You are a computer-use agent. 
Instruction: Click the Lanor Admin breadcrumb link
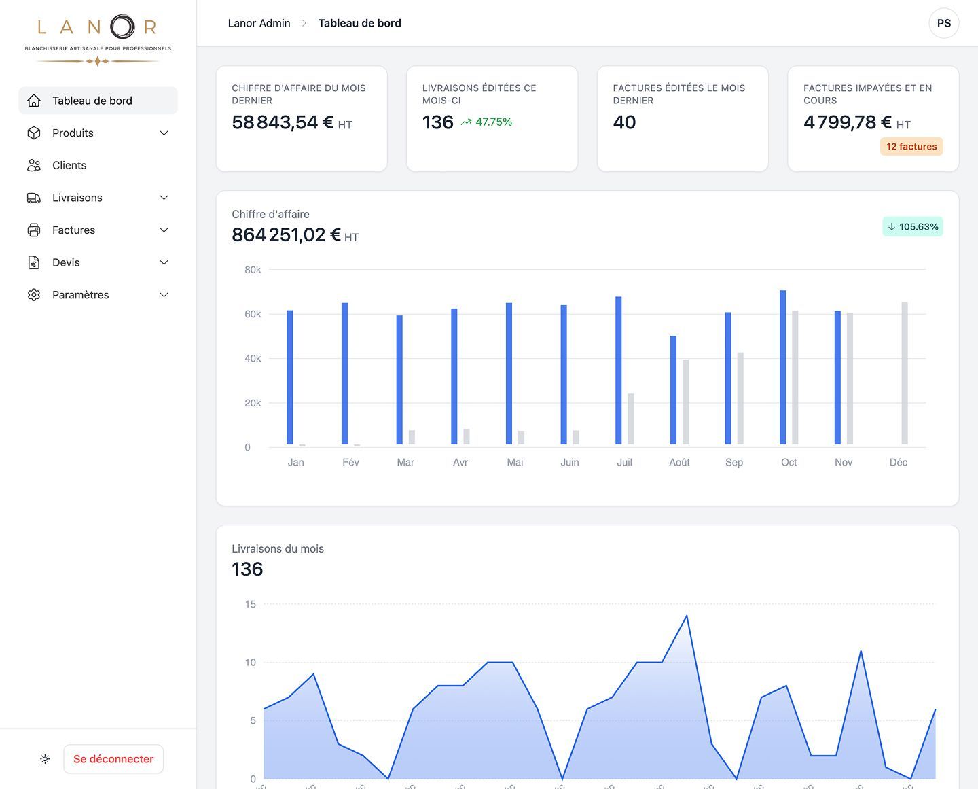(x=259, y=23)
